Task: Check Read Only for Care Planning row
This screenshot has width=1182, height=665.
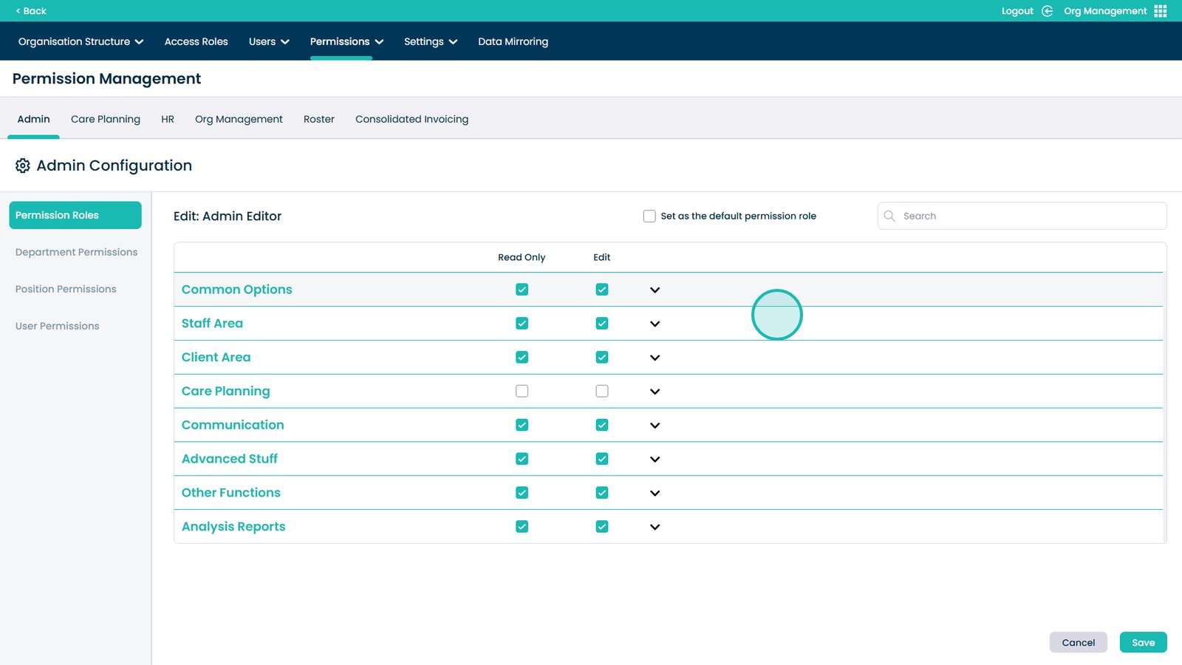Action: [x=522, y=391]
